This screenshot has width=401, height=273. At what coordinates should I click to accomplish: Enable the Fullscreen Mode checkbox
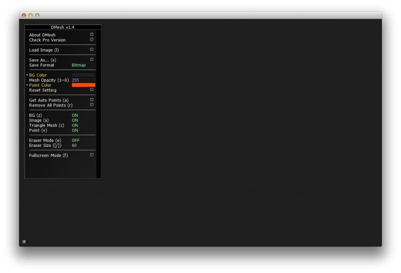point(92,155)
